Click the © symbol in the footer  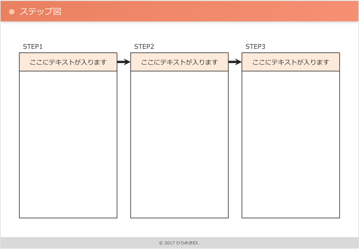[161, 243]
